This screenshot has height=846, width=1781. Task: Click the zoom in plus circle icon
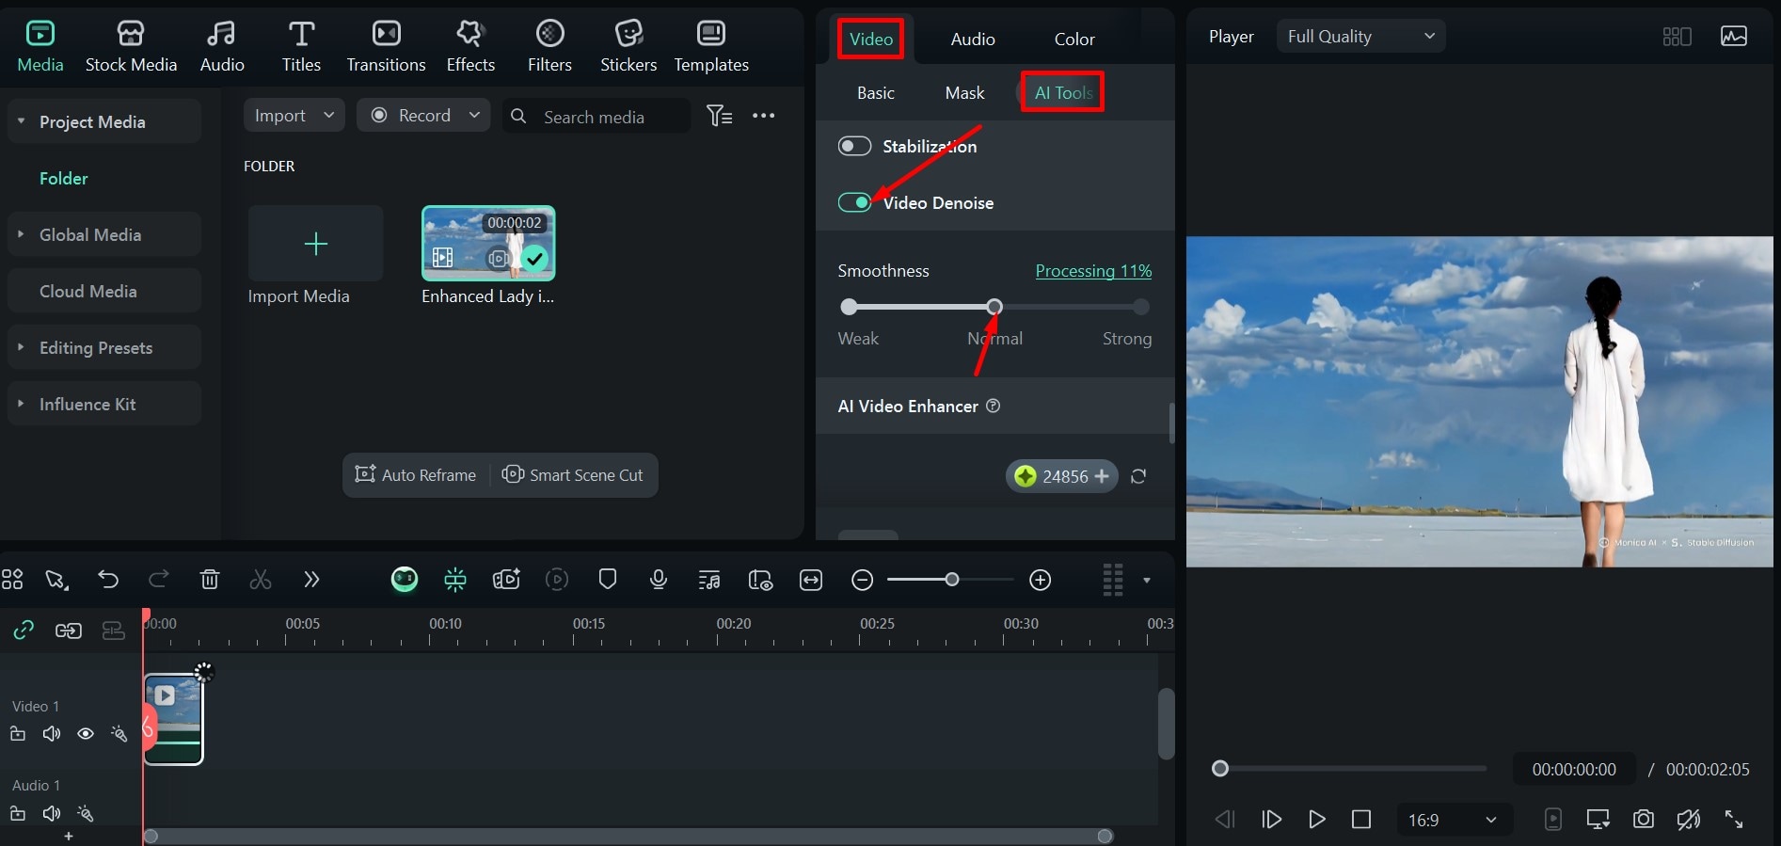(x=1040, y=581)
